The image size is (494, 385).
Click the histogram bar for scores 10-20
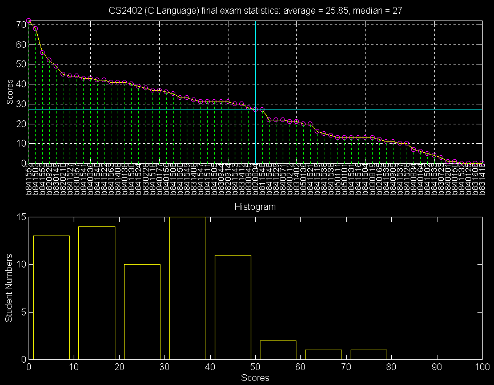pyautogui.click(x=97, y=293)
